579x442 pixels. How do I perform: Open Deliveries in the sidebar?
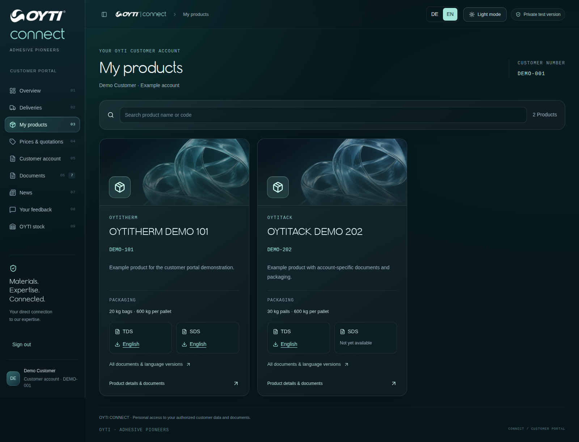pyautogui.click(x=42, y=108)
